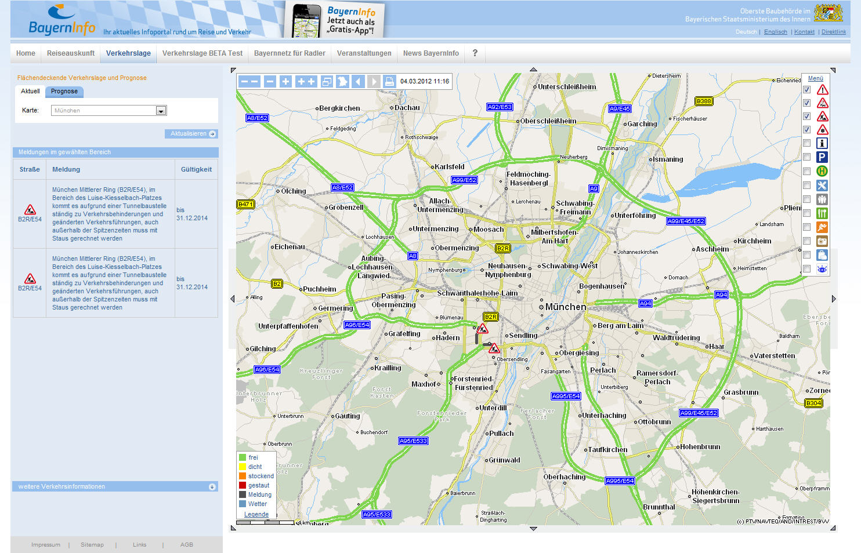Open the Home menu item
Image resolution: width=861 pixels, height=553 pixels.
pos(26,53)
